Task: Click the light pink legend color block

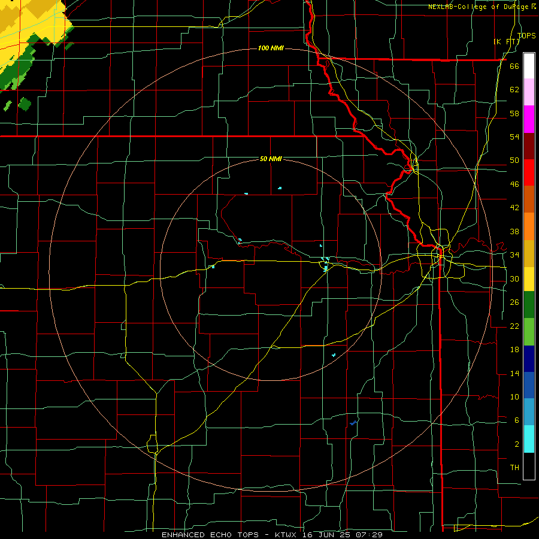Action: click(x=529, y=92)
